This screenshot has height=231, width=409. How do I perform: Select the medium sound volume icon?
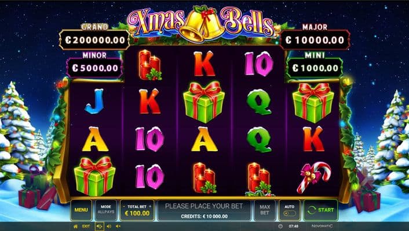tap(109, 226)
